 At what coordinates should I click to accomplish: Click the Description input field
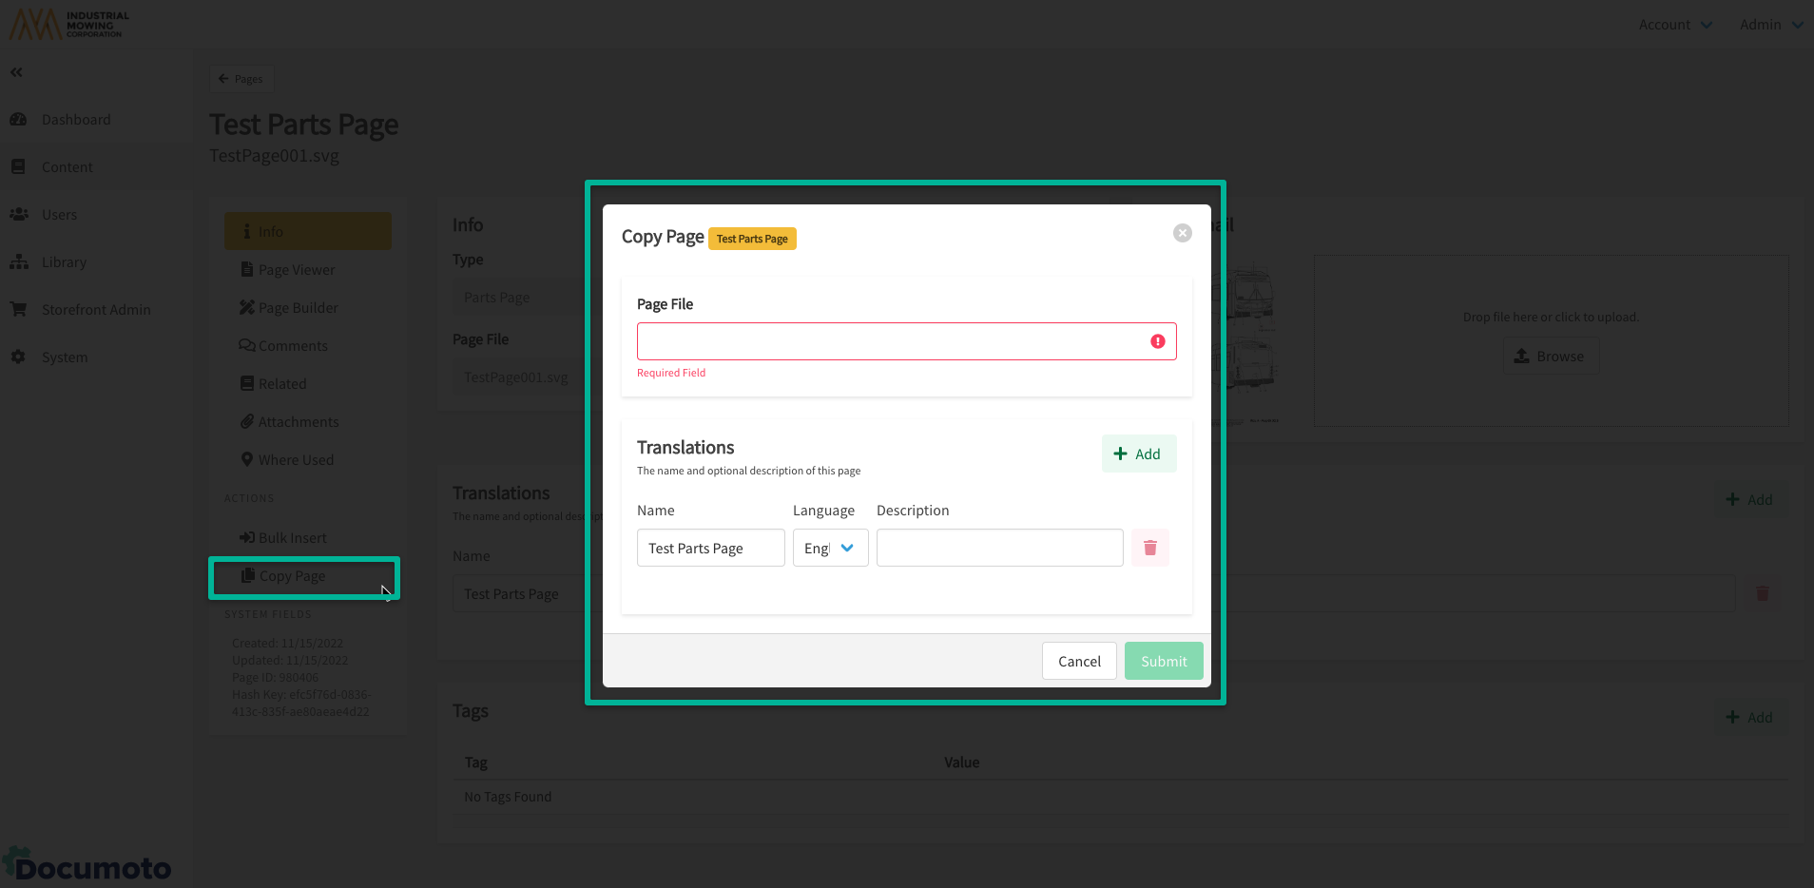(999, 548)
